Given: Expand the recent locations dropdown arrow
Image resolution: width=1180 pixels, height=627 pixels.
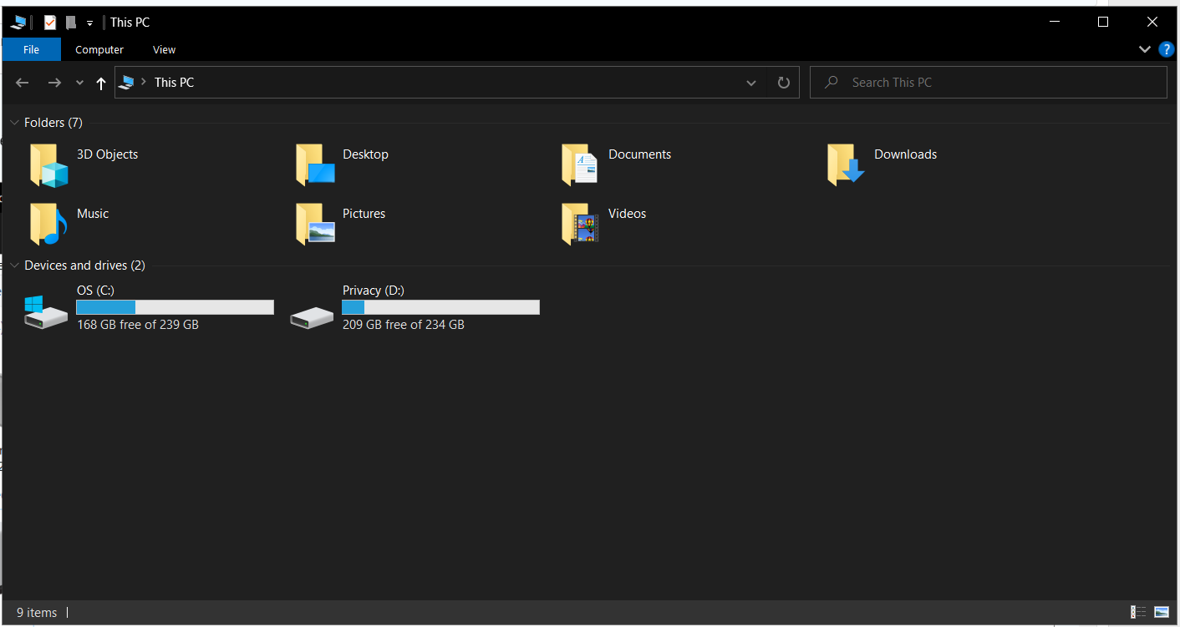Looking at the screenshot, I should coord(79,83).
